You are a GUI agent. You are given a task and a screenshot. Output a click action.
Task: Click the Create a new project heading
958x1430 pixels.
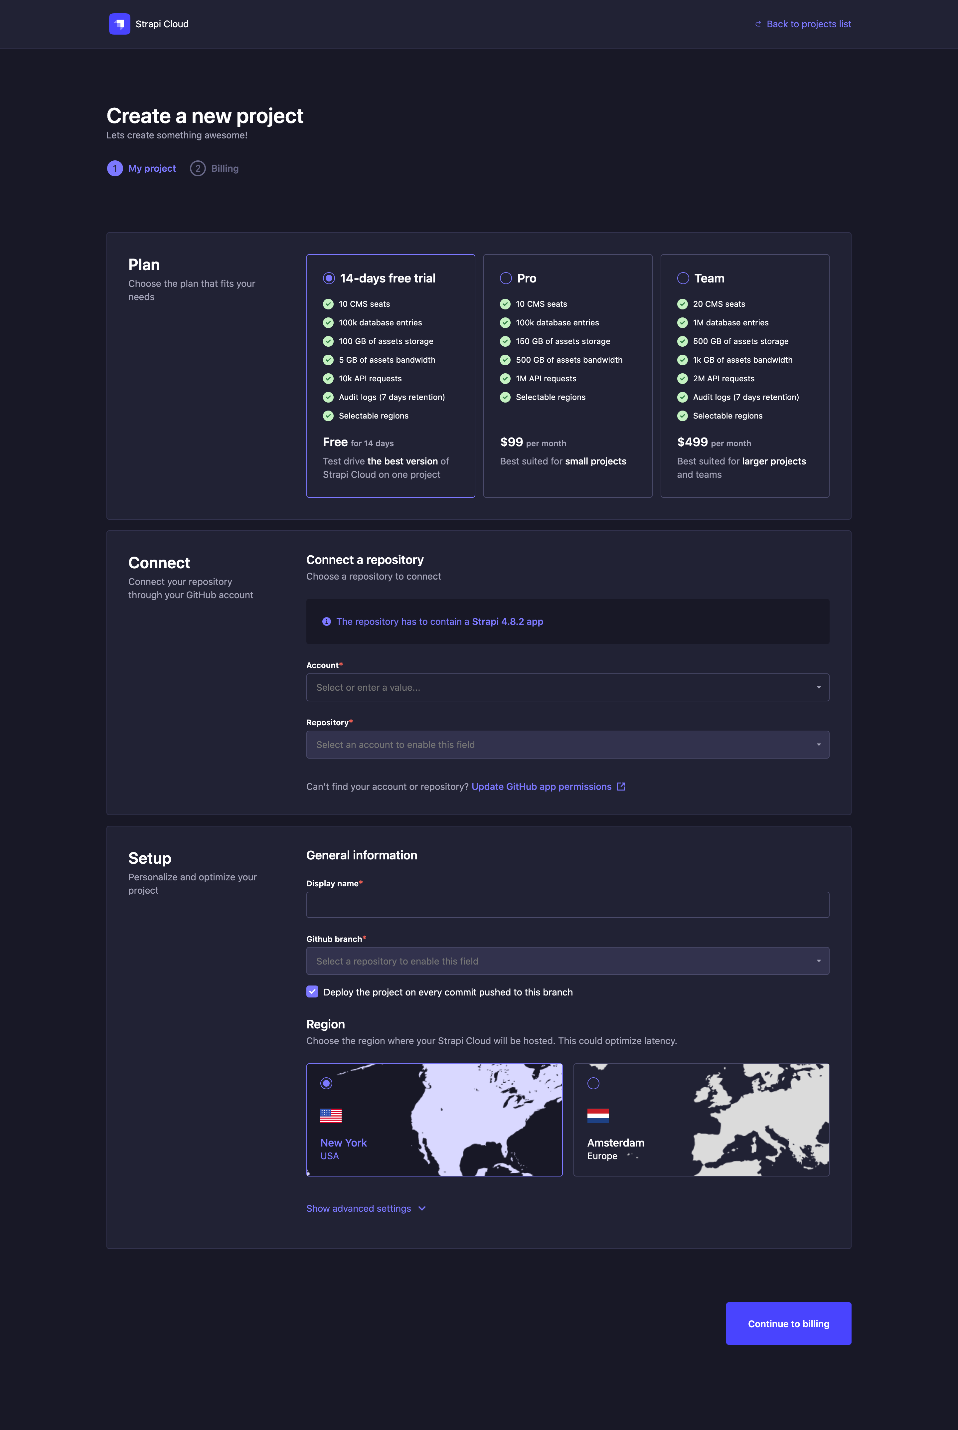205,115
